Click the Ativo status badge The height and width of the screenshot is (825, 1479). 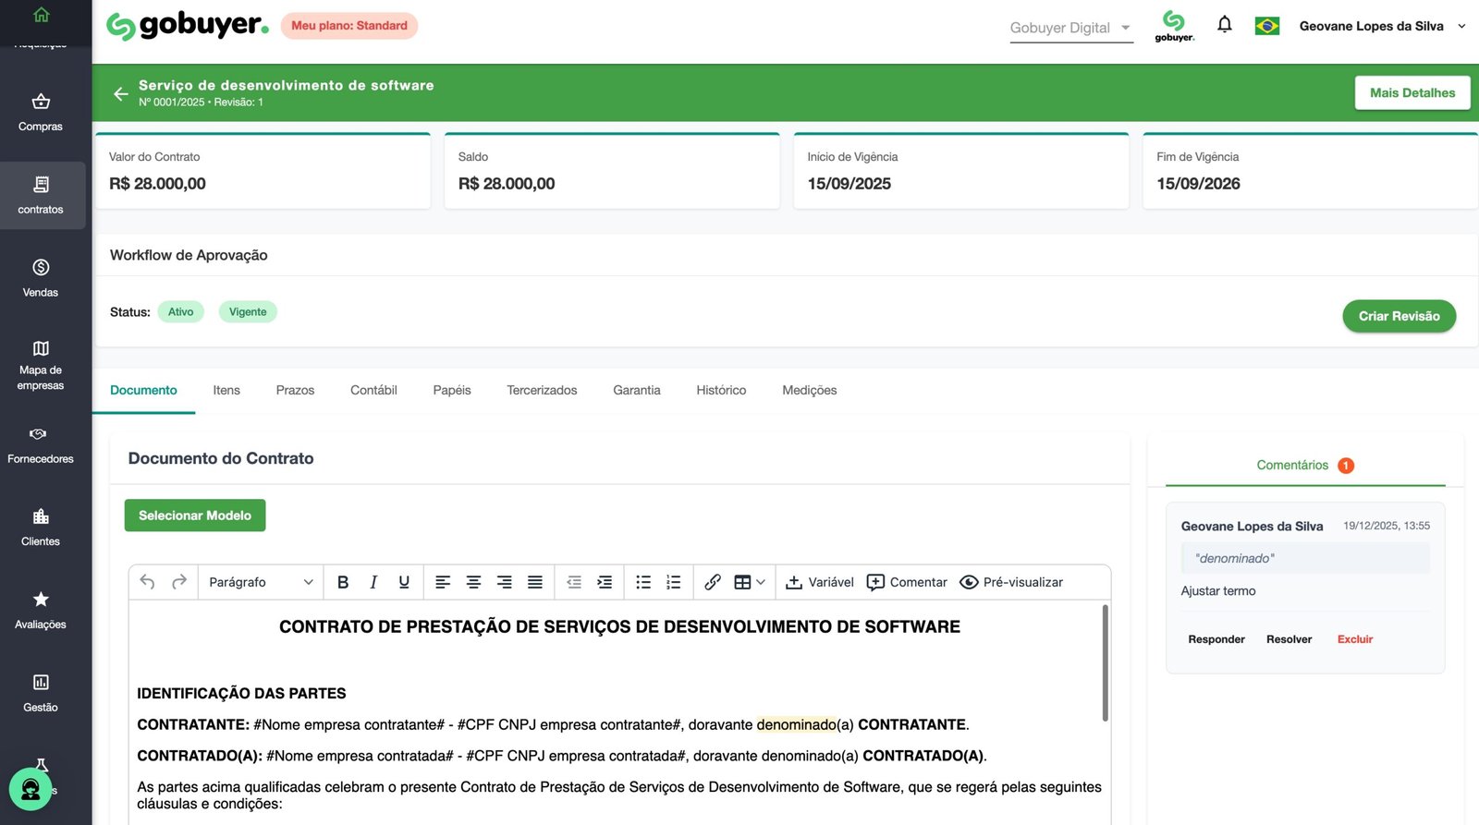(x=180, y=312)
